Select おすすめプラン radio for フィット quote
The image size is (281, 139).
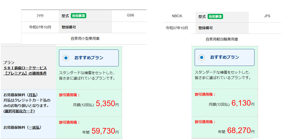66,58
